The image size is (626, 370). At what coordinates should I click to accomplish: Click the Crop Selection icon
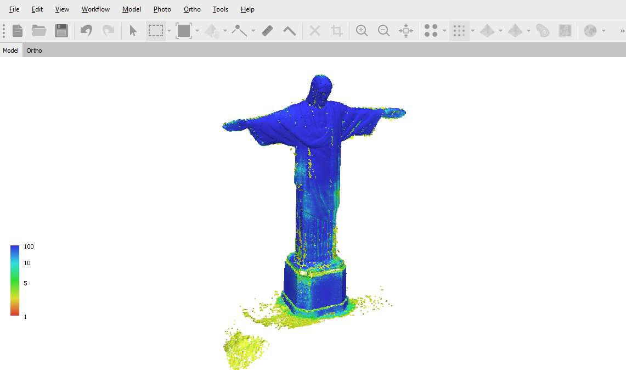pos(337,31)
